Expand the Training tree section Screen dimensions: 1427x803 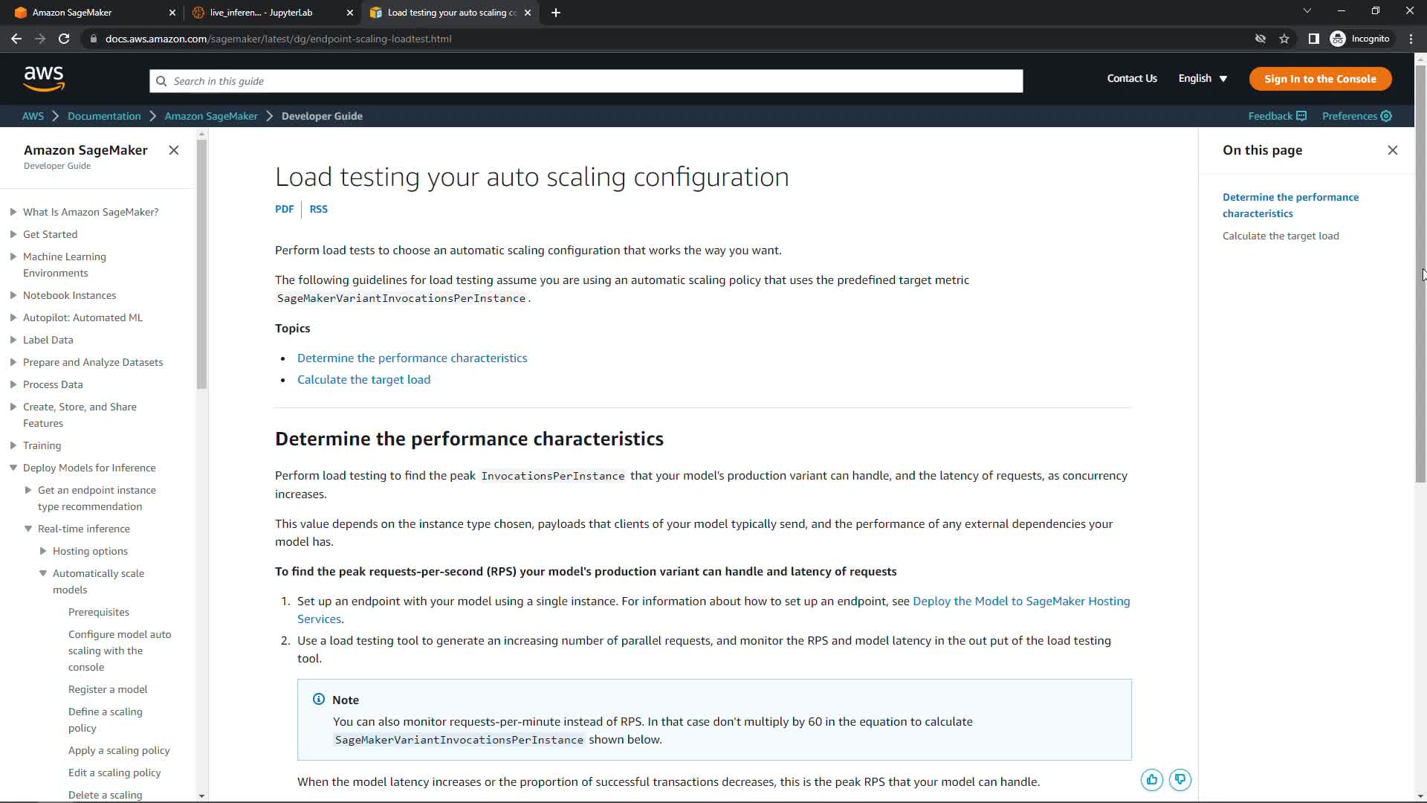tap(13, 445)
